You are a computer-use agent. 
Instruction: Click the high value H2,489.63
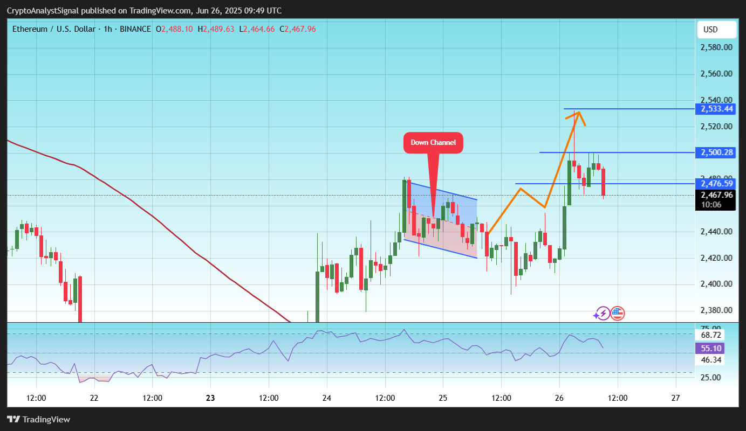pos(216,29)
